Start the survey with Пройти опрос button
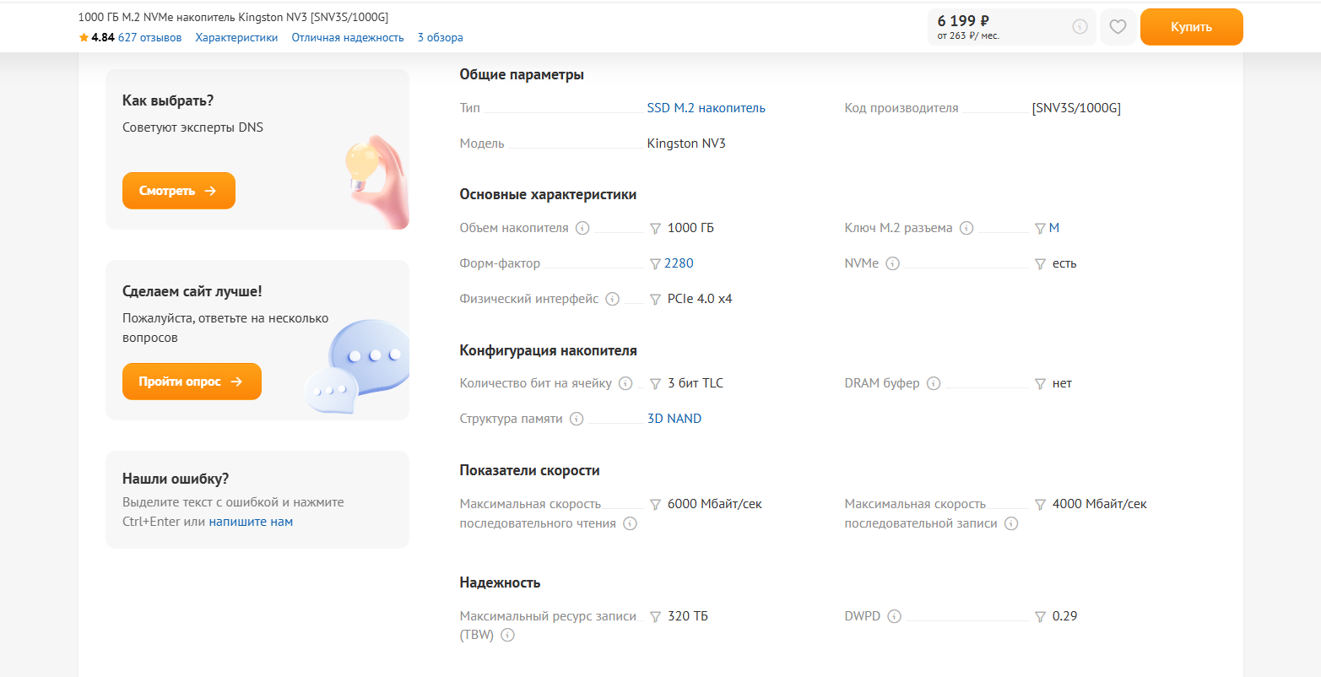The image size is (1321, 677). tap(192, 382)
